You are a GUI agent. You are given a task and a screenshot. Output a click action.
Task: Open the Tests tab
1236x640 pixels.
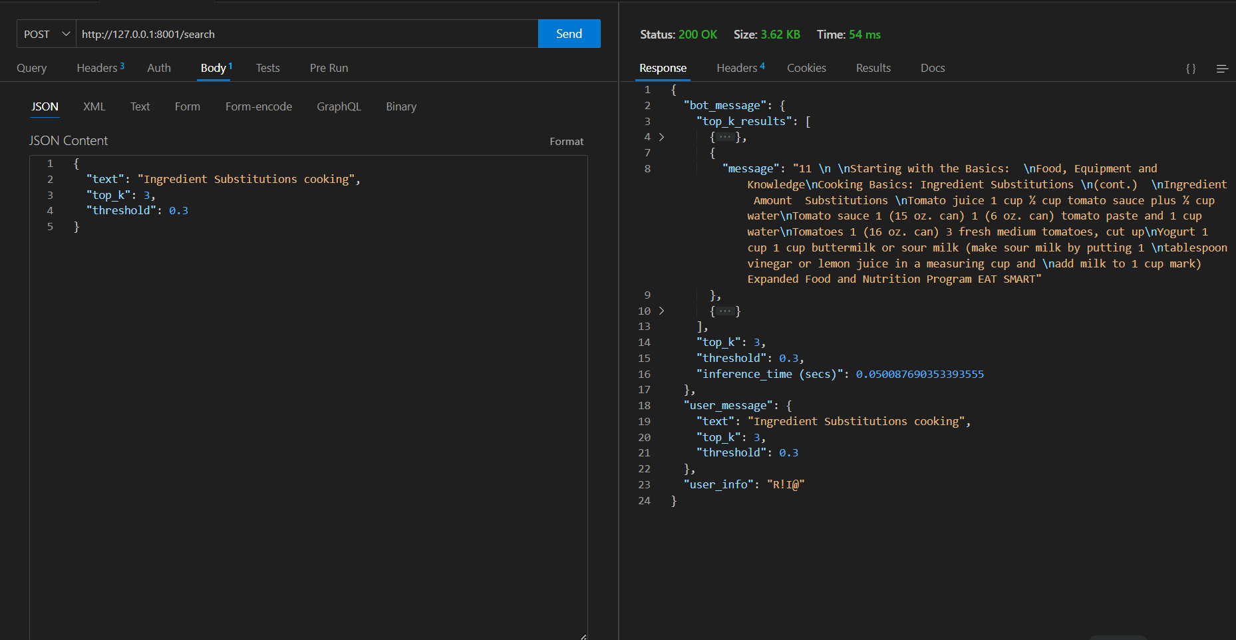267,68
